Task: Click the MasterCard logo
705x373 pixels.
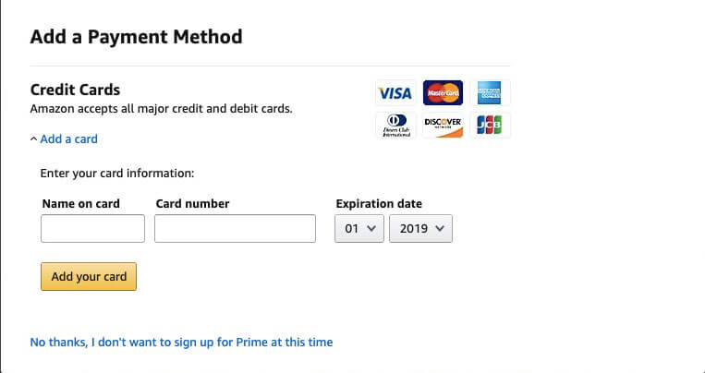Action: (x=443, y=92)
